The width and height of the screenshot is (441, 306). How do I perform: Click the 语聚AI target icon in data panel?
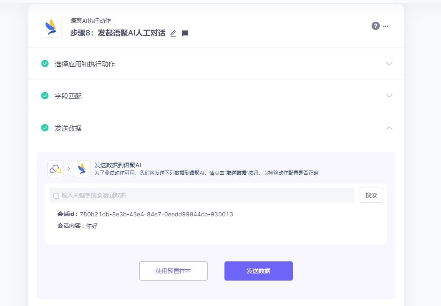click(82, 169)
